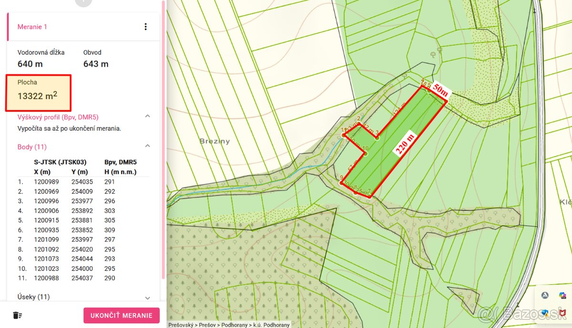Click the McAfee red shield tray icon
572x328 pixels.
[x=563, y=313]
